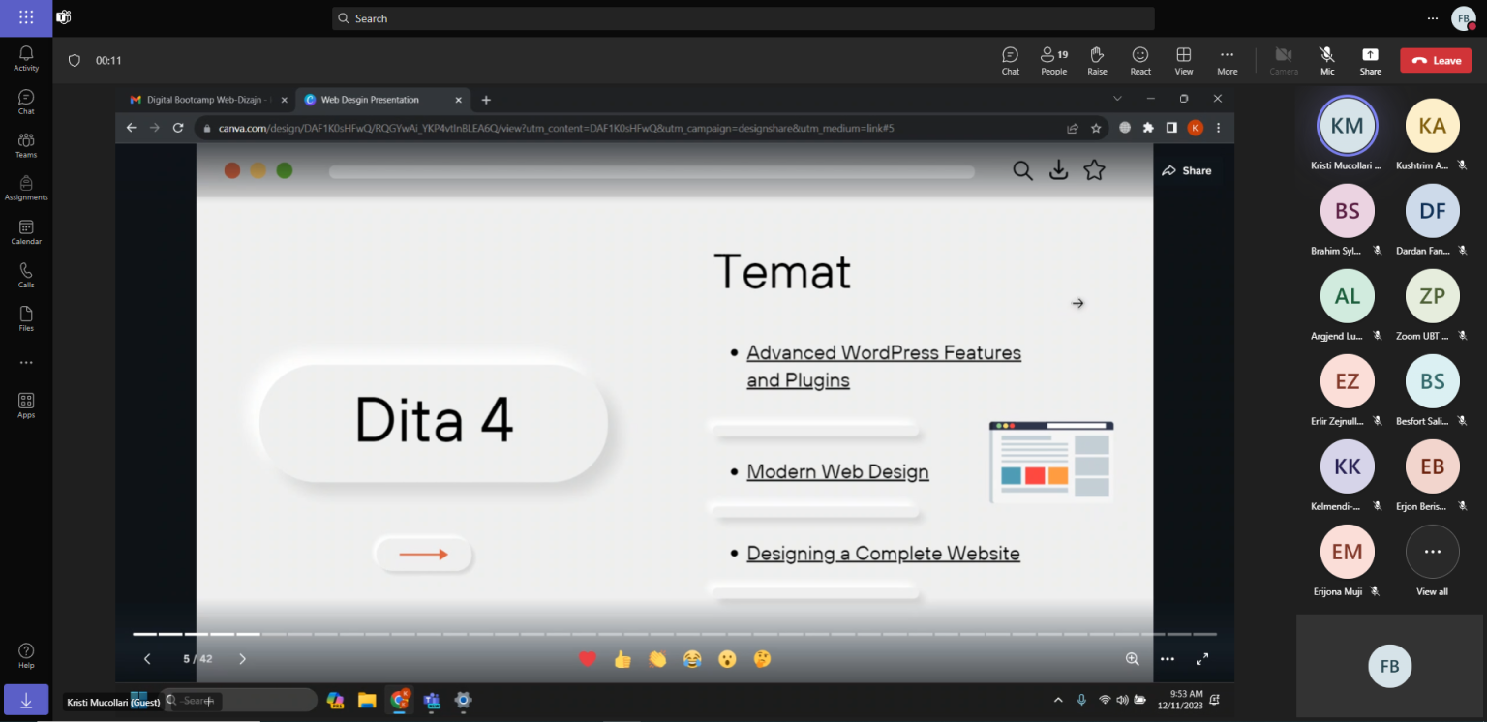
Task: Leave the meeting
Action: coord(1435,60)
